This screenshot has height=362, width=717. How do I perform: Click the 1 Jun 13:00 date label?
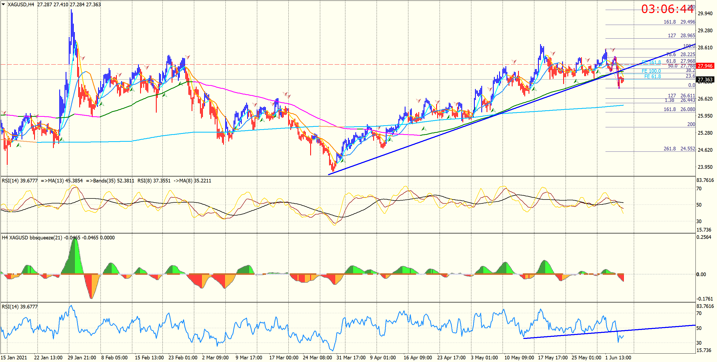point(618,358)
